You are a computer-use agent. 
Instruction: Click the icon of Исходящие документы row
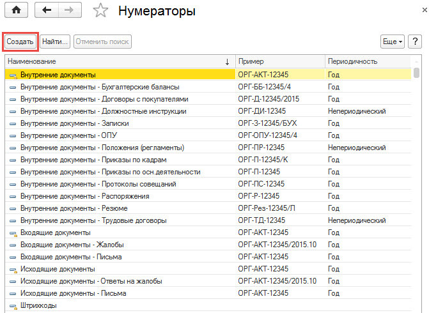13,270
